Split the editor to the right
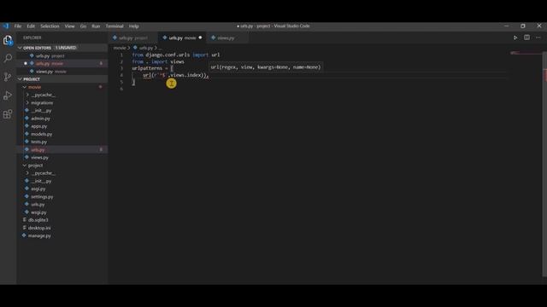The height and width of the screenshot is (307, 547). pyautogui.click(x=526, y=38)
